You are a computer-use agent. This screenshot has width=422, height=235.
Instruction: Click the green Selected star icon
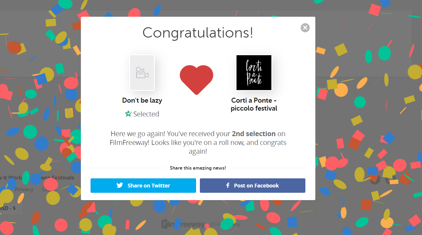click(128, 114)
